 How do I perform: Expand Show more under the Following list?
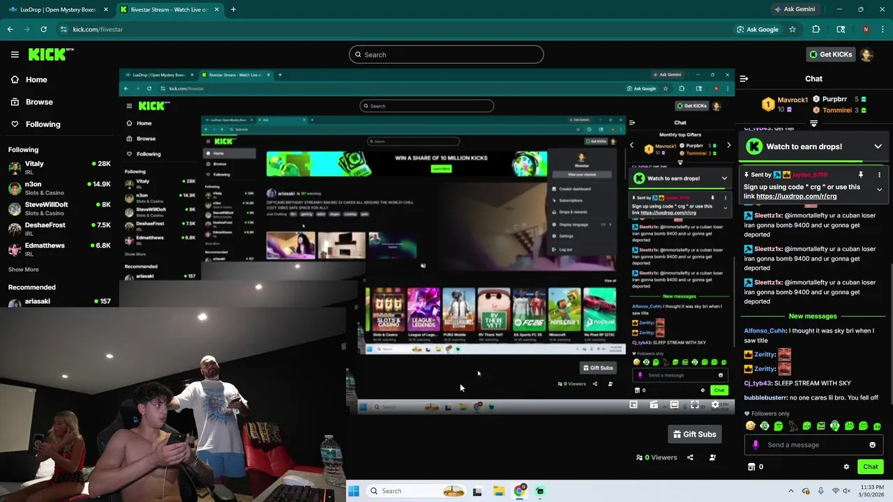tap(24, 269)
